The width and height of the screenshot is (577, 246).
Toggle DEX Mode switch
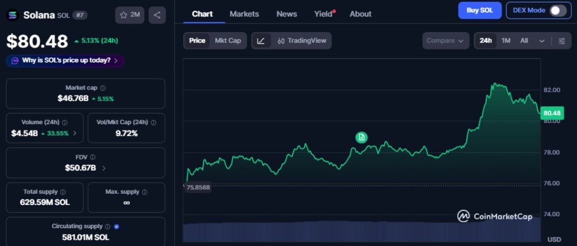(558, 11)
